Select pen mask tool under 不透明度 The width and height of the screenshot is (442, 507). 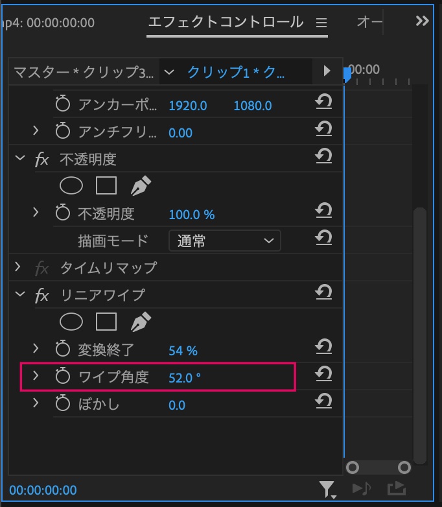(x=141, y=185)
